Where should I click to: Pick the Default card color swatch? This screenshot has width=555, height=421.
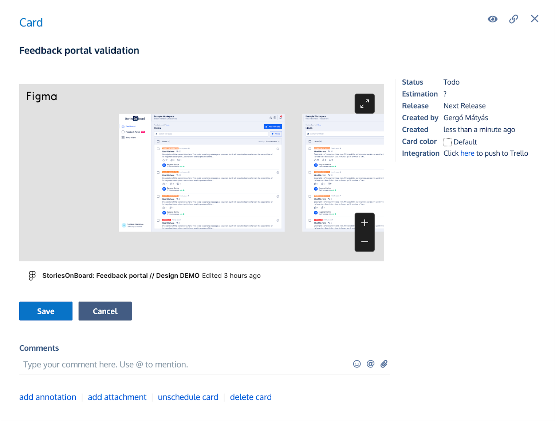click(448, 142)
